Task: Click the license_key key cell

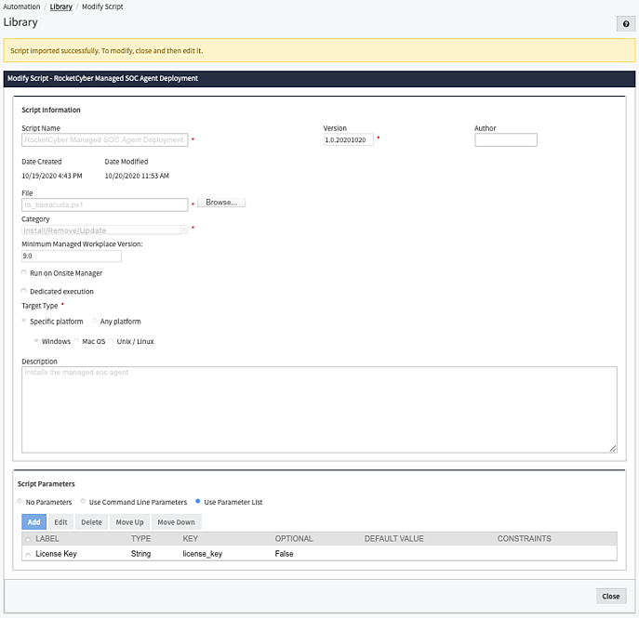Action: pyautogui.click(x=203, y=554)
